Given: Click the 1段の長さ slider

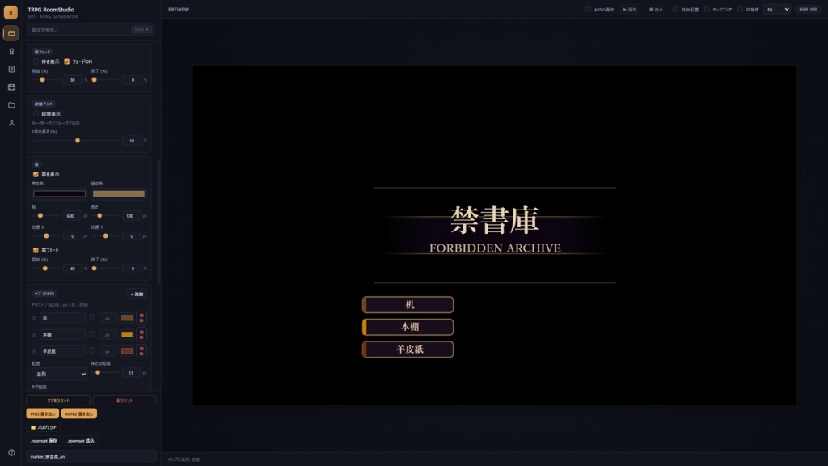Looking at the screenshot, I should point(75,141).
